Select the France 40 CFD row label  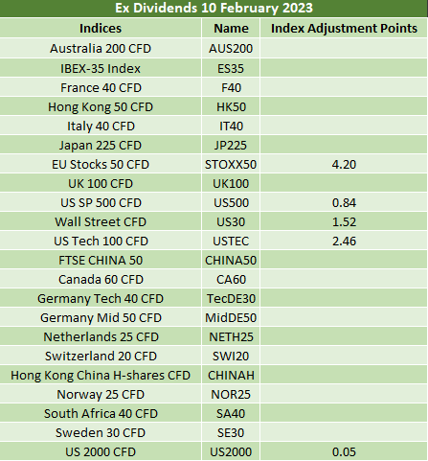pyautogui.click(x=101, y=87)
